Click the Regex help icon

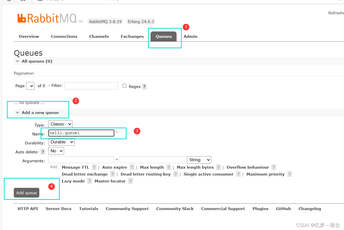coord(144,86)
